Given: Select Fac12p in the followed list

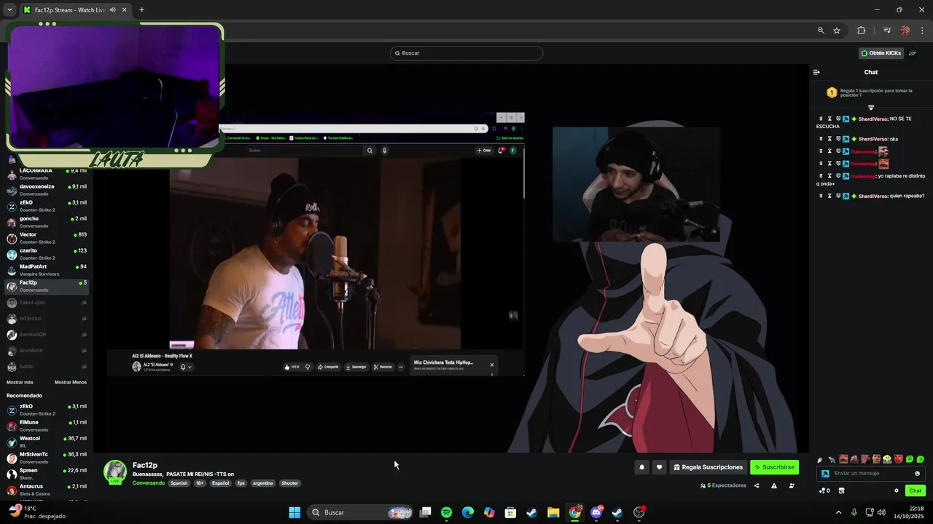Looking at the screenshot, I should 47,286.
